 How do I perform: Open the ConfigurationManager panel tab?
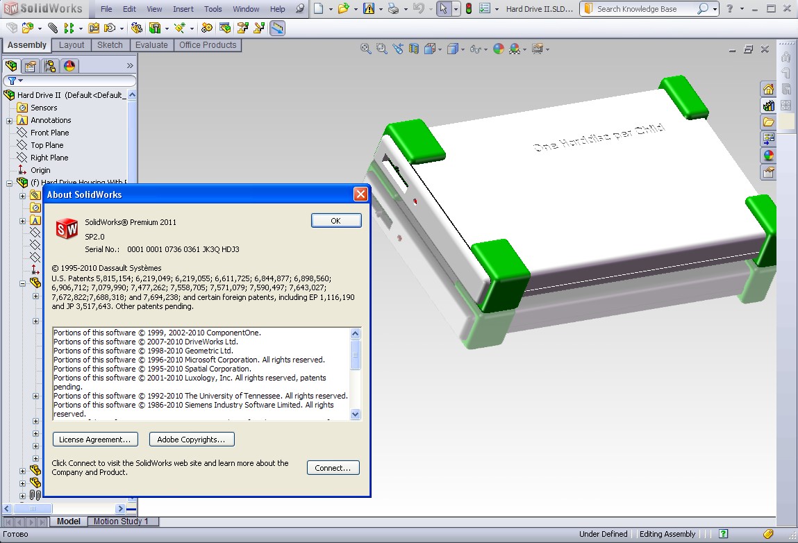pos(49,66)
